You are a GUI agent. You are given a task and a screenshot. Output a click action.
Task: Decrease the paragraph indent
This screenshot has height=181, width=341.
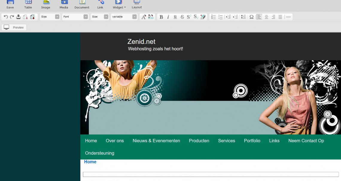(x=228, y=17)
